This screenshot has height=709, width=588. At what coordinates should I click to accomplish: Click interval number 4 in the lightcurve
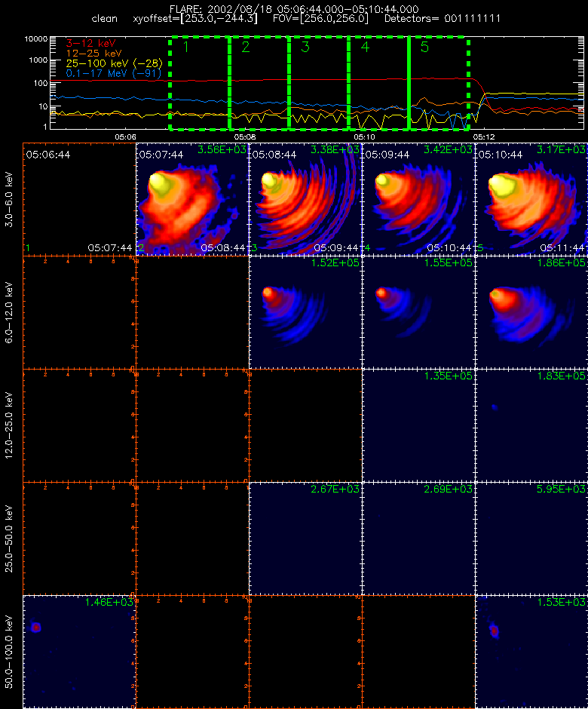365,47
